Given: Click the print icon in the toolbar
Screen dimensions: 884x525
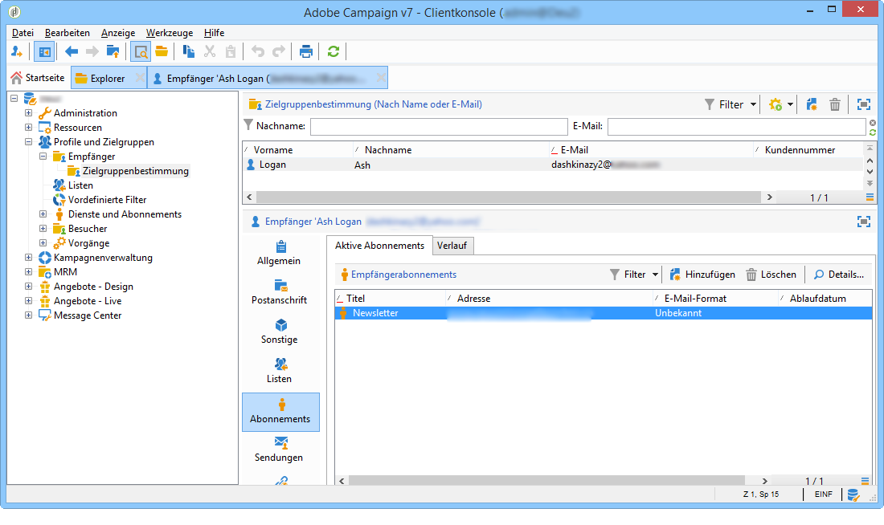Looking at the screenshot, I should (x=305, y=52).
